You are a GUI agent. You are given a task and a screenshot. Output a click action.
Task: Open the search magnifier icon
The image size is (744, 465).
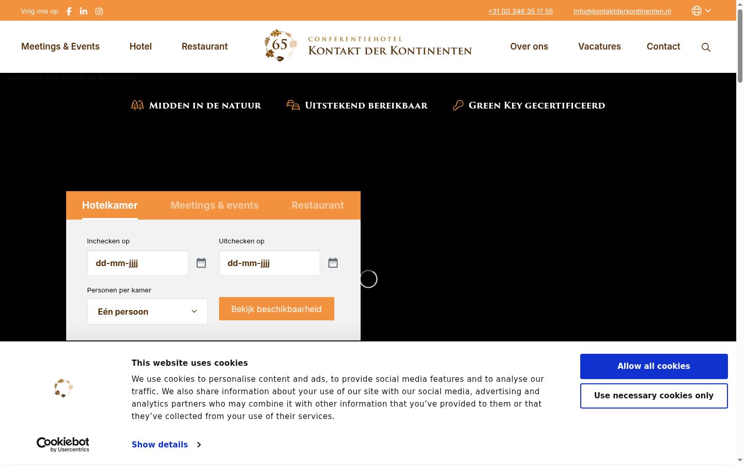point(706,48)
